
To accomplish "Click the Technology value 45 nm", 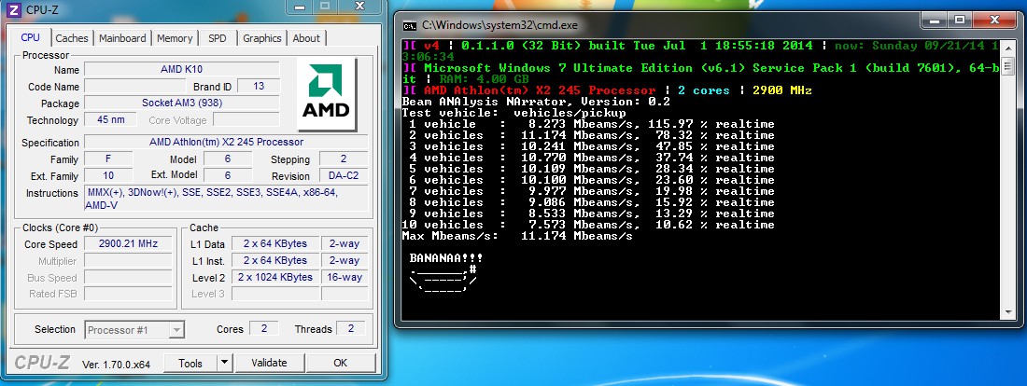I will (110, 119).
